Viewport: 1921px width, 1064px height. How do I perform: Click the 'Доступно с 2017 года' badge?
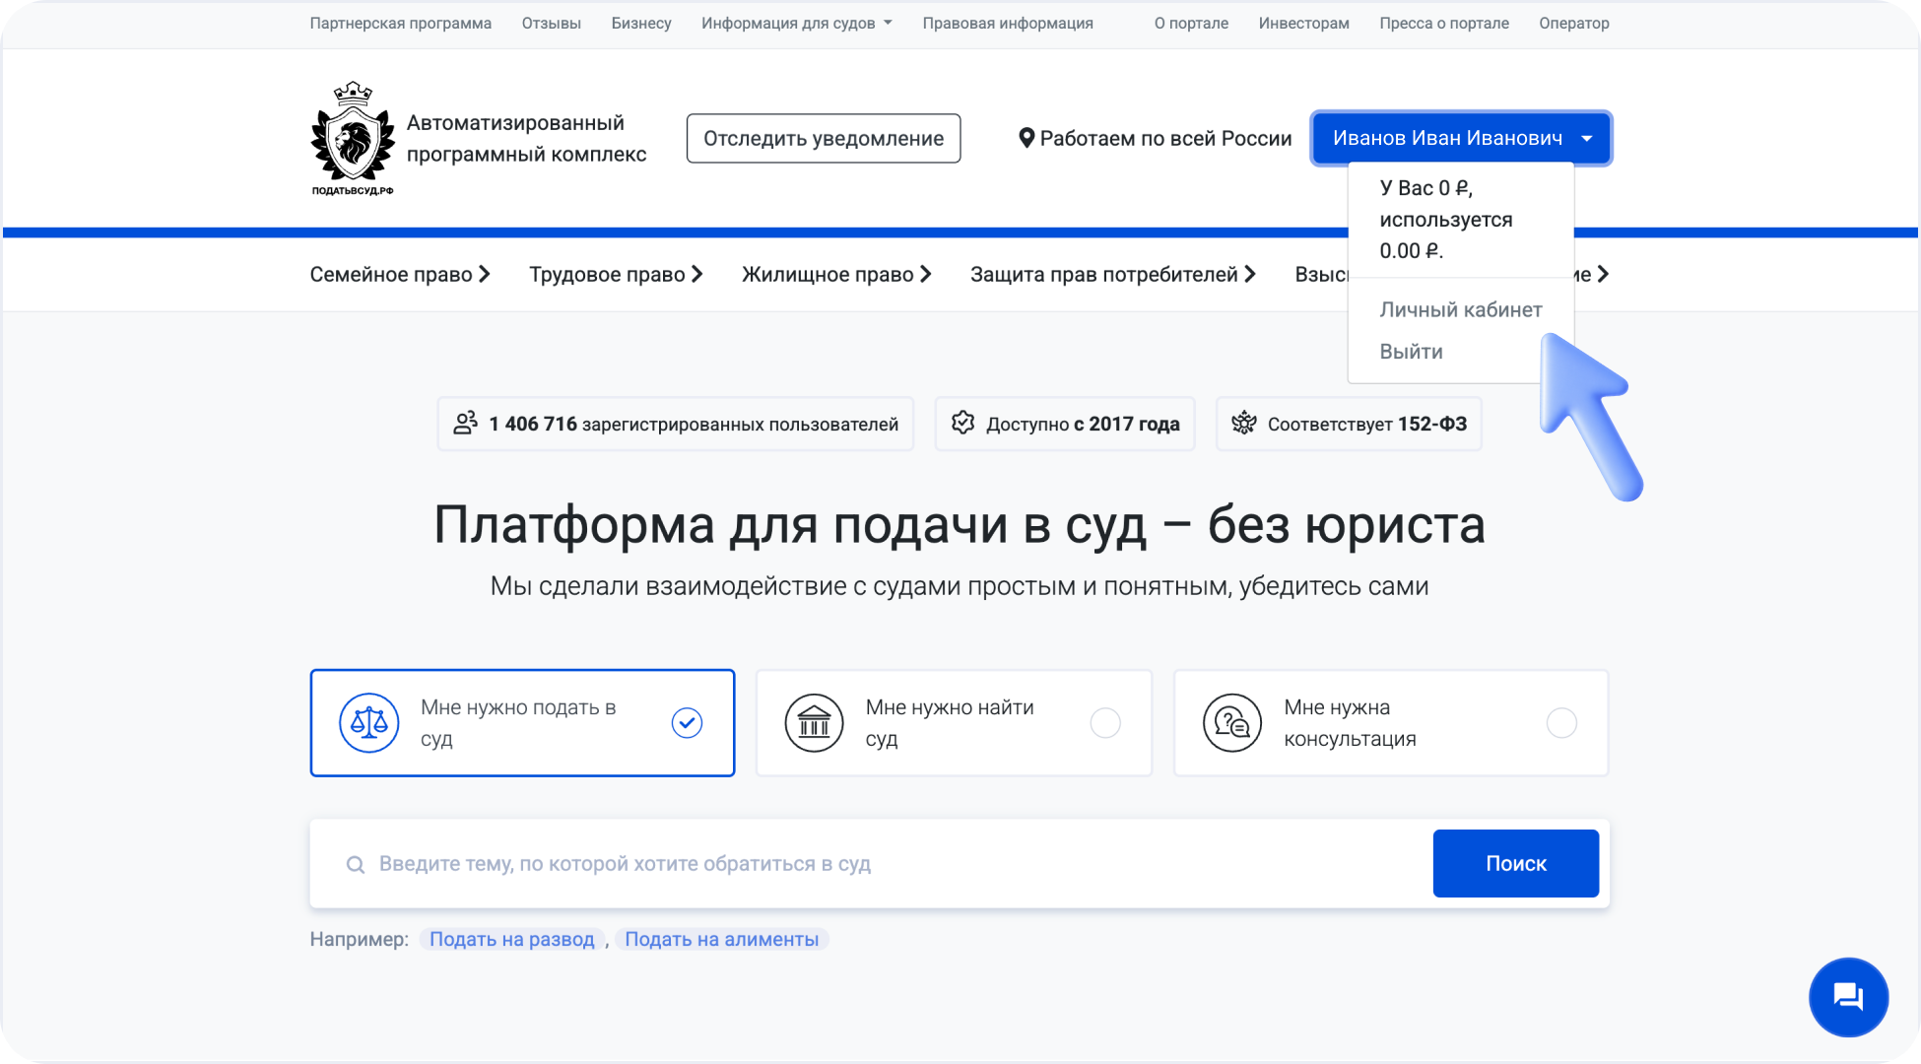tap(1065, 424)
